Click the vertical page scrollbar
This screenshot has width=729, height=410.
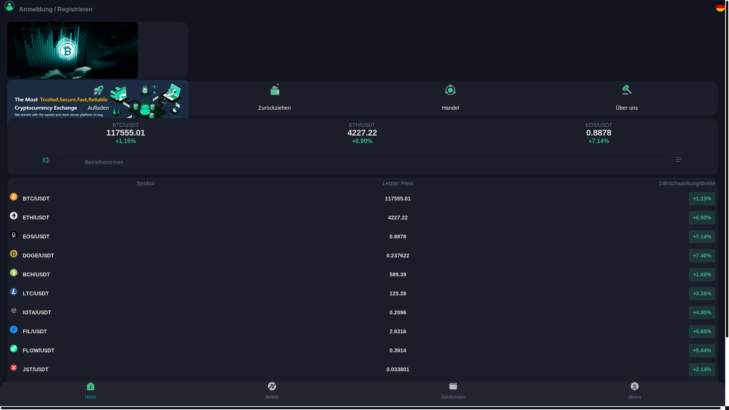pos(727,169)
